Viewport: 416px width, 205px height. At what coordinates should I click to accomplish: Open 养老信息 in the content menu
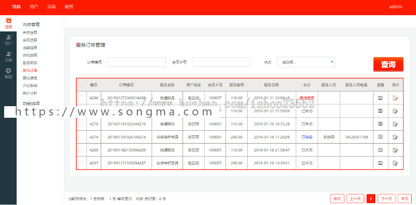pyautogui.click(x=30, y=33)
